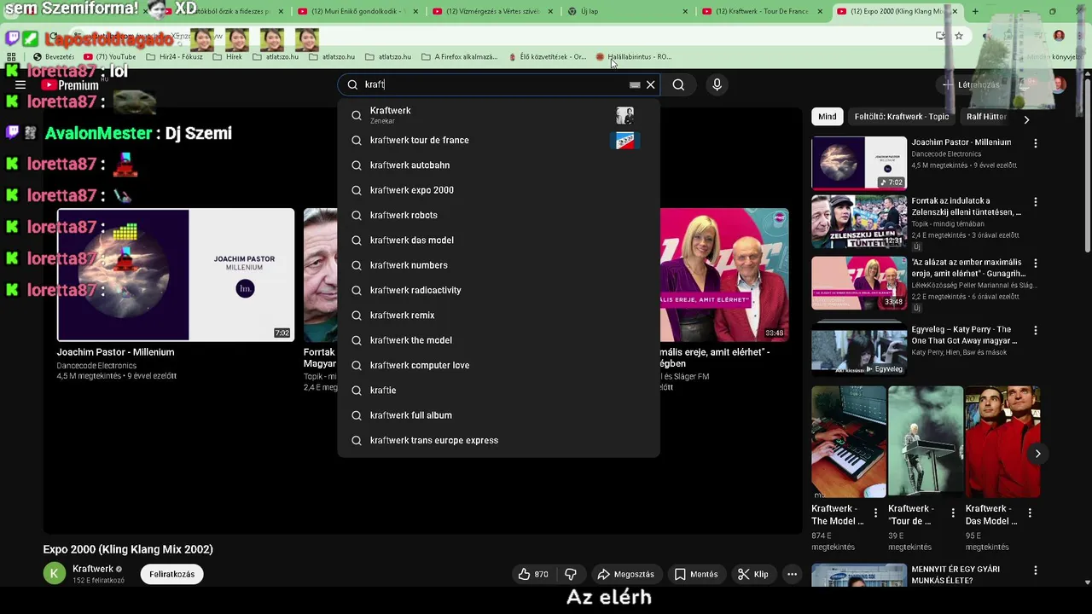This screenshot has width=1092, height=614.
Task: Select the Ralf Hütter filter chip
Action: click(987, 117)
